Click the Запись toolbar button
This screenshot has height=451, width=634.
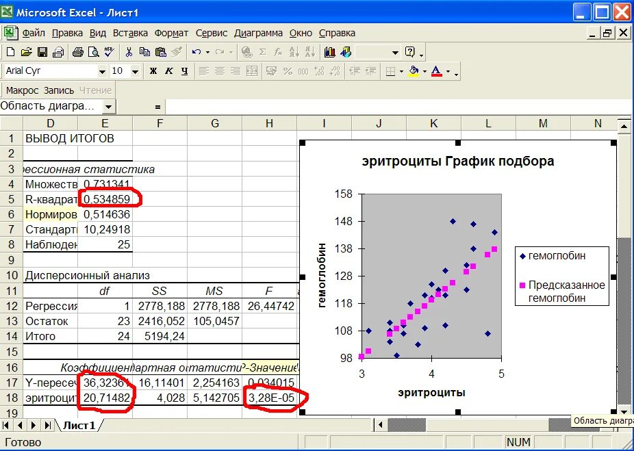click(59, 90)
